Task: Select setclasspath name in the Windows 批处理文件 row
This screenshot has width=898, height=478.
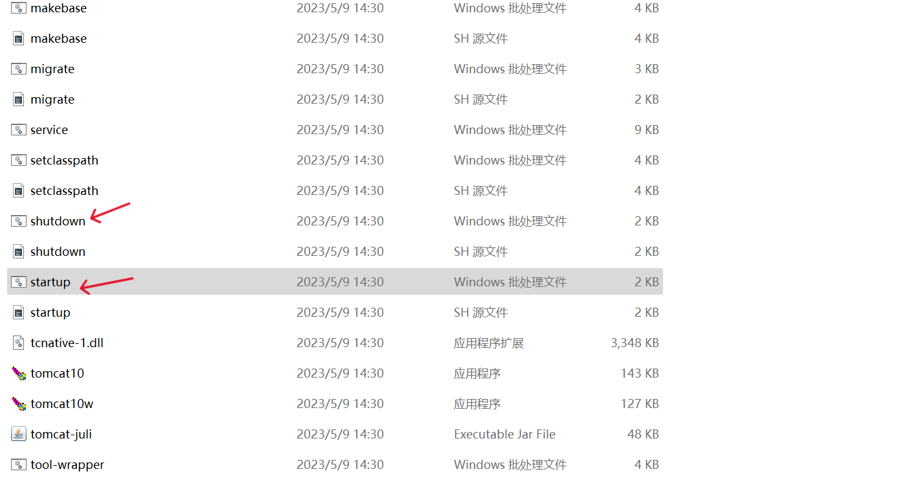Action: [x=64, y=161]
